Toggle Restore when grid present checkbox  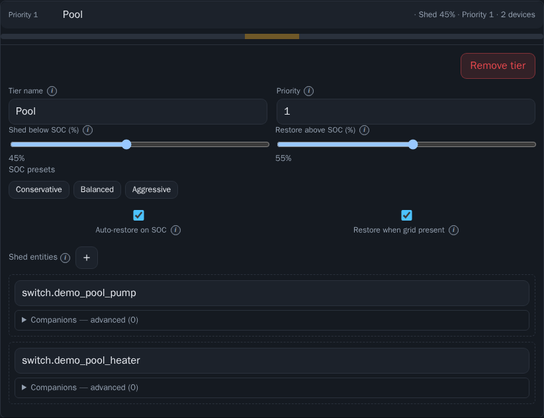406,215
